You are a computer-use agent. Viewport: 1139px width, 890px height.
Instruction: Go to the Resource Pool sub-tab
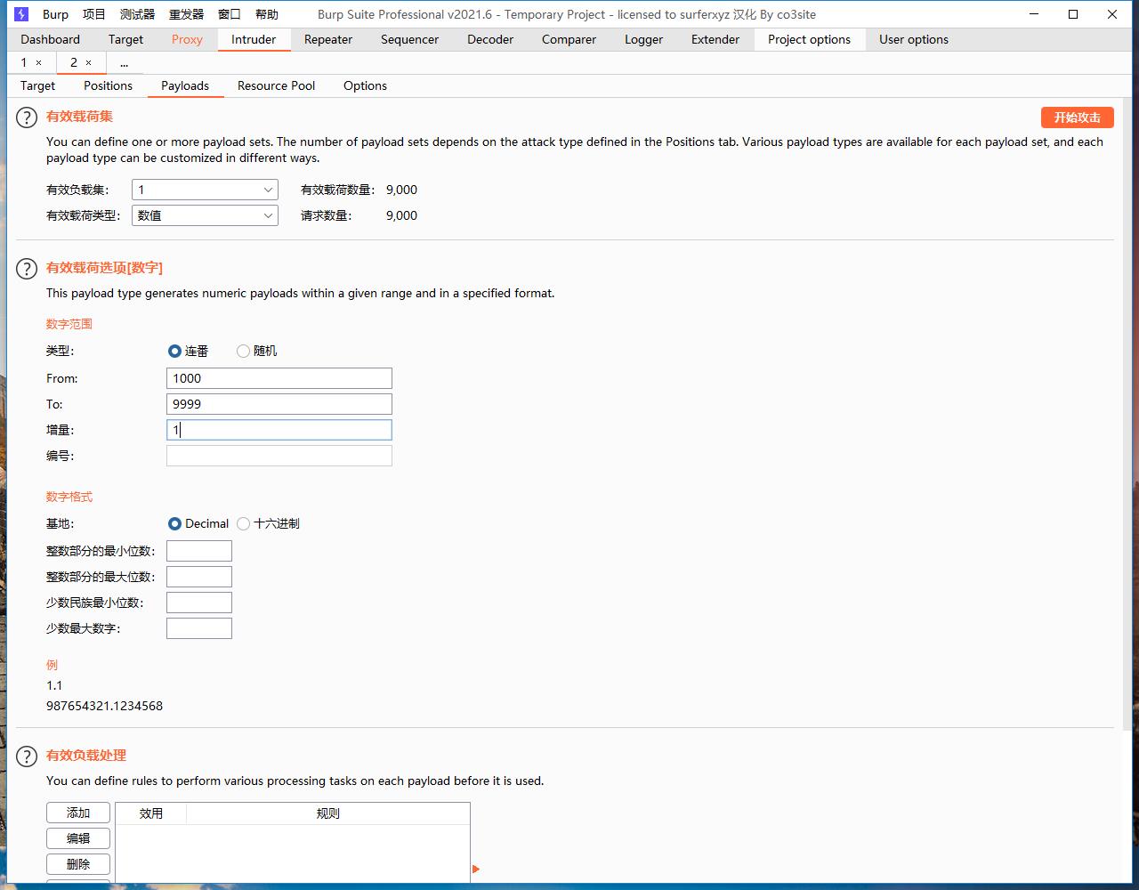[x=276, y=85]
